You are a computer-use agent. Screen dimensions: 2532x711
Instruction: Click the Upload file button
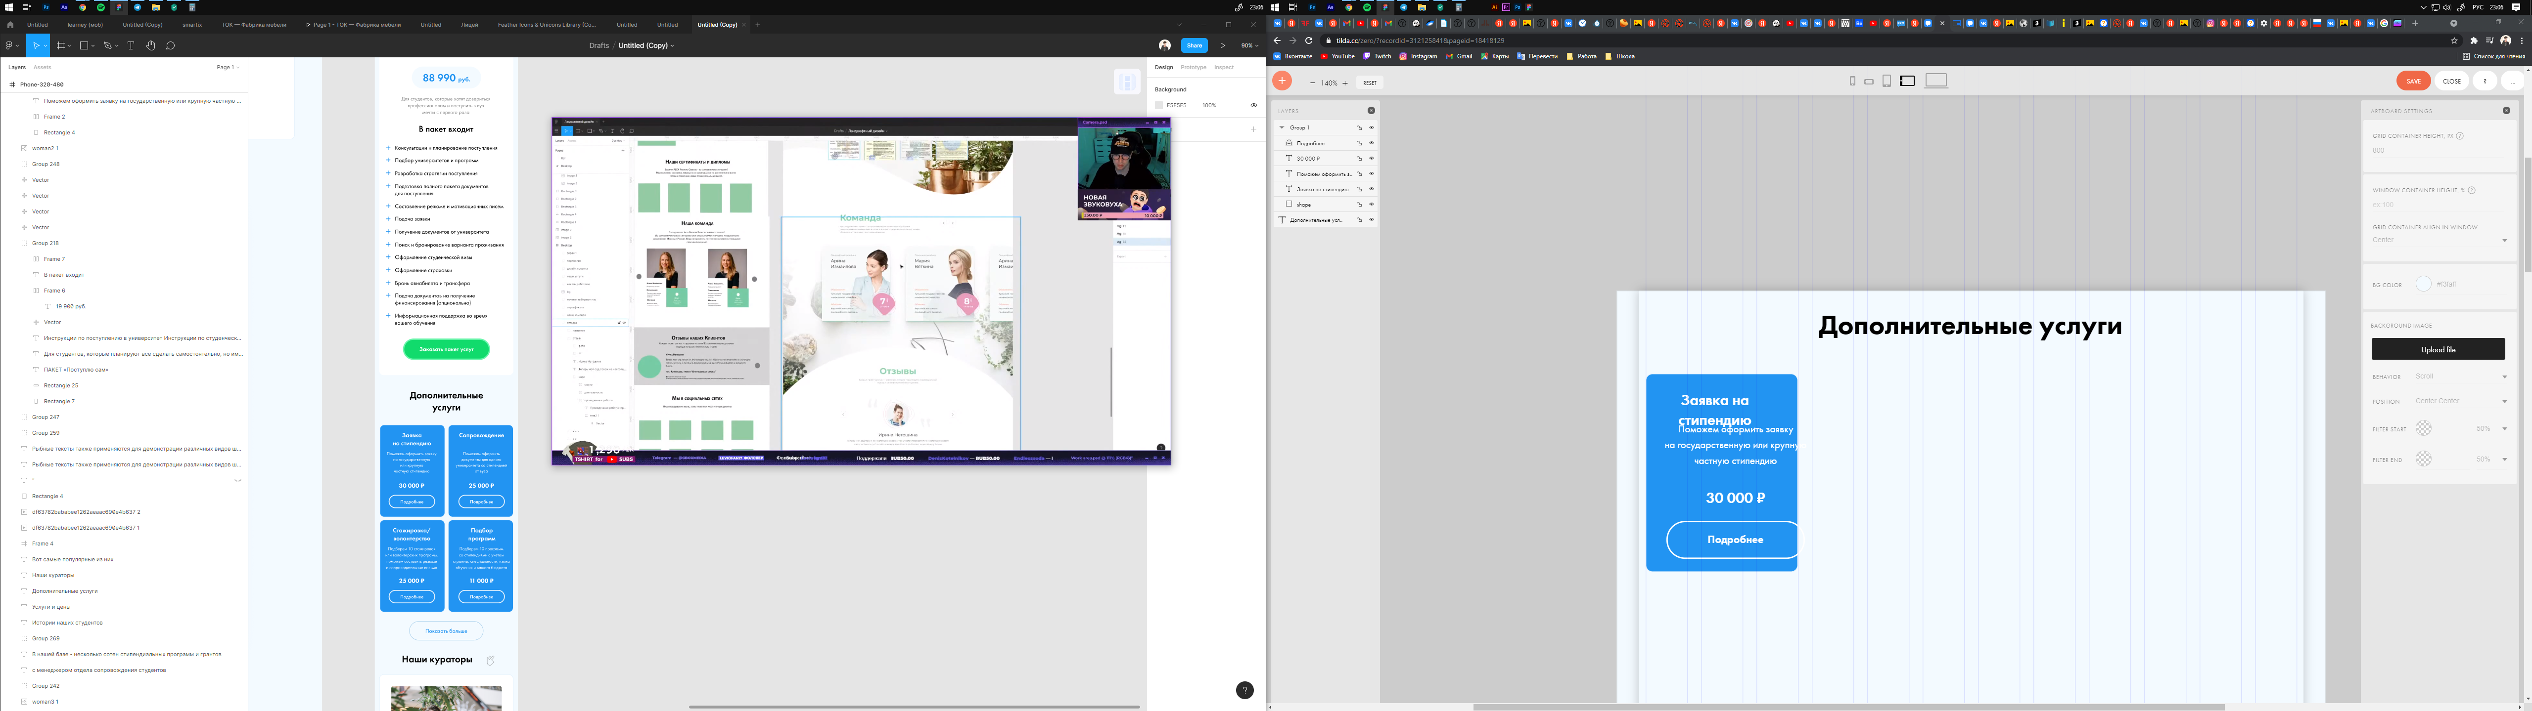click(x=2438, y=350)
